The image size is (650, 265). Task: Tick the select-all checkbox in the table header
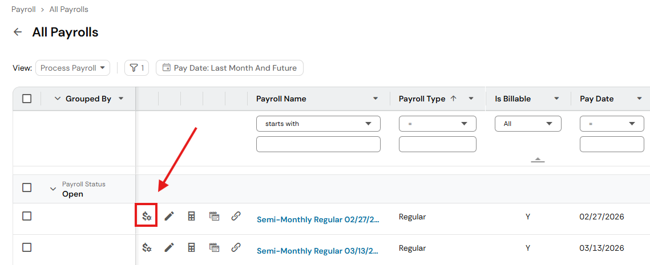point(27,99)
